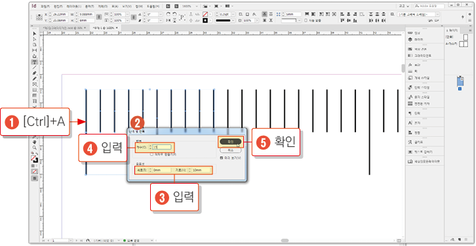Toggle Create as Grid checkbox in dialog

151,155
